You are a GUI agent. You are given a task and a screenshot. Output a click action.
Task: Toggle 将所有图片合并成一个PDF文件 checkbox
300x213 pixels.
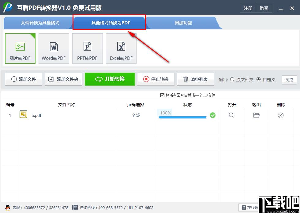pos(162,95)
